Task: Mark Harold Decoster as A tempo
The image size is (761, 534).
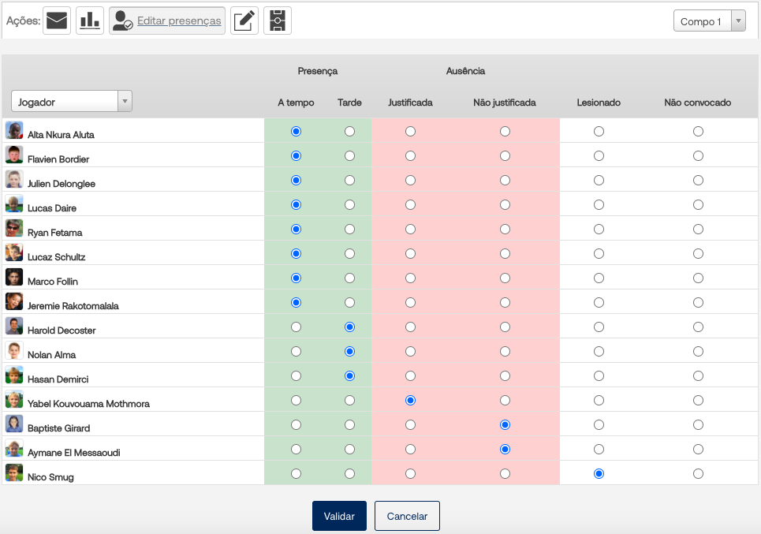Action: tap(296, 327)
